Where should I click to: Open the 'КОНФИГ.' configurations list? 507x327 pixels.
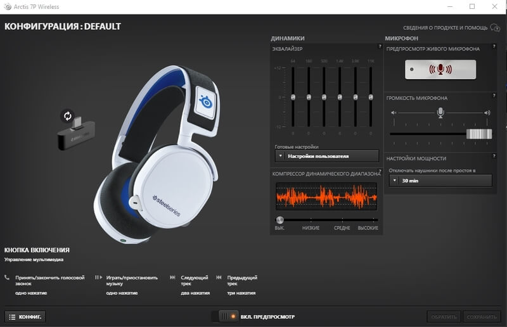point(25,316)
